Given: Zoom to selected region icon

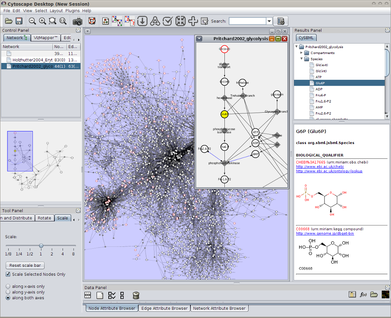Looking at the screenshot, I should [x=52, y=21].
